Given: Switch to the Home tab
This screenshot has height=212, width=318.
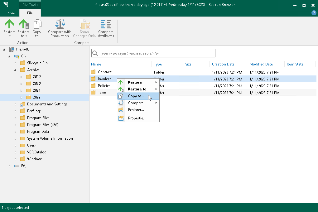Looking at the screenshot, I should [10, 13].
